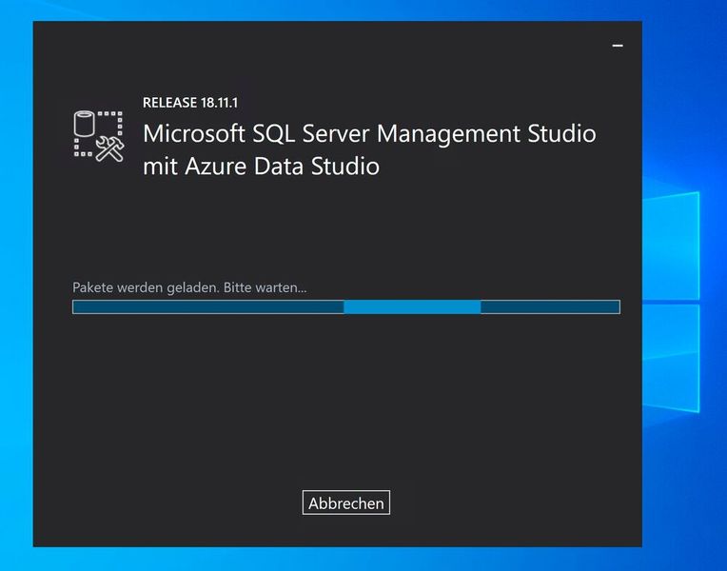Click the package loading progress bar
The width and height of the screenshot is (727, 571).
(345, 306)
